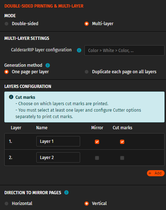Open the CalderaRIP layer configuration dropdown
Image resolution: width=166 pixels, height=210 pixels.
124,50
